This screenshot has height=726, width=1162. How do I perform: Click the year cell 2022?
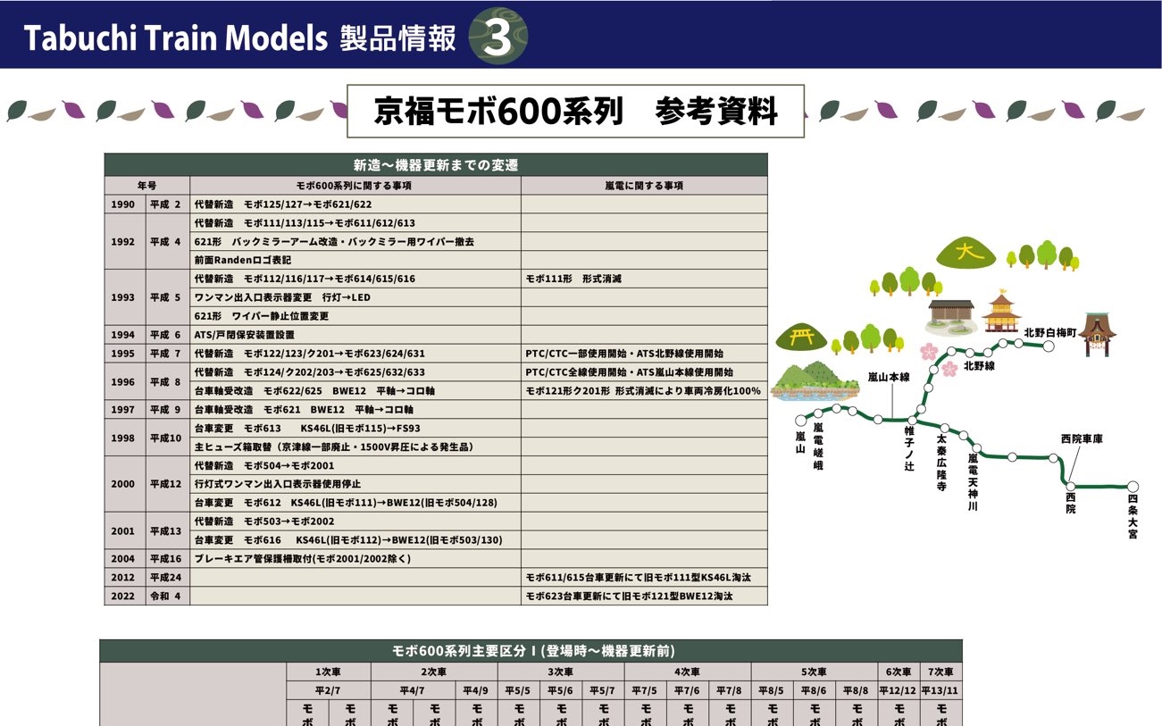(x=124, y=596)
